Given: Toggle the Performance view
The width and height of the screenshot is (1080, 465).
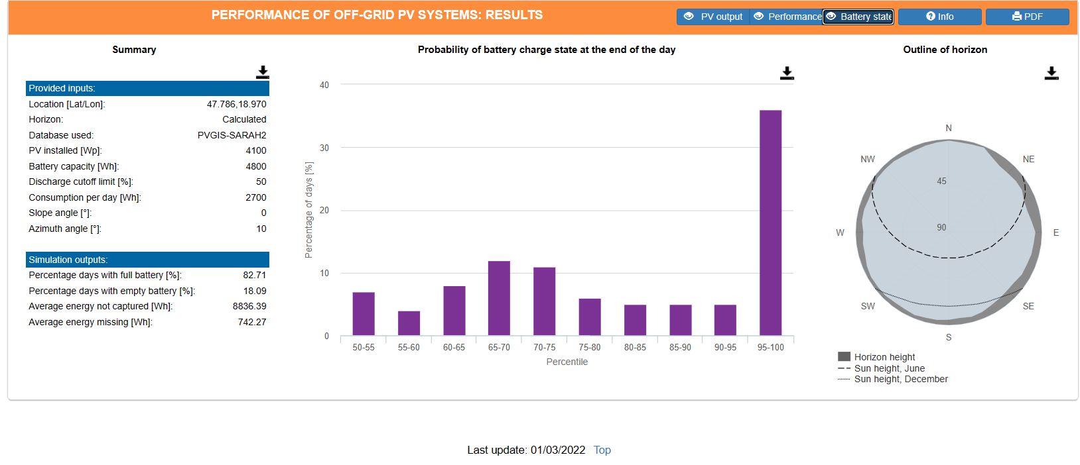Looking at the screenshot, I should tap(786, 17).
